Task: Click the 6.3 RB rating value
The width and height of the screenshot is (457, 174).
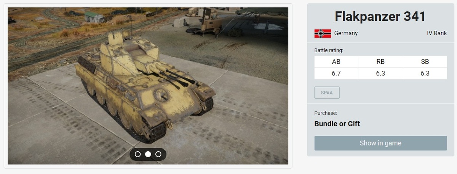Action: click(x=380, y=74)
